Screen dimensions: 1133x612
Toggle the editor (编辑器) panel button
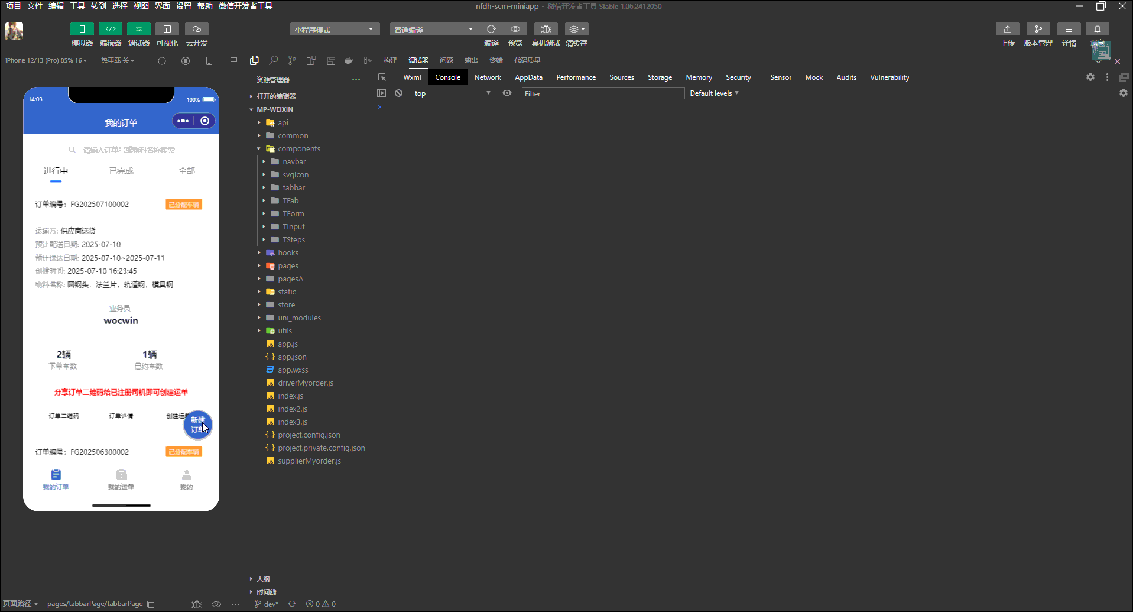pos(110,29)
